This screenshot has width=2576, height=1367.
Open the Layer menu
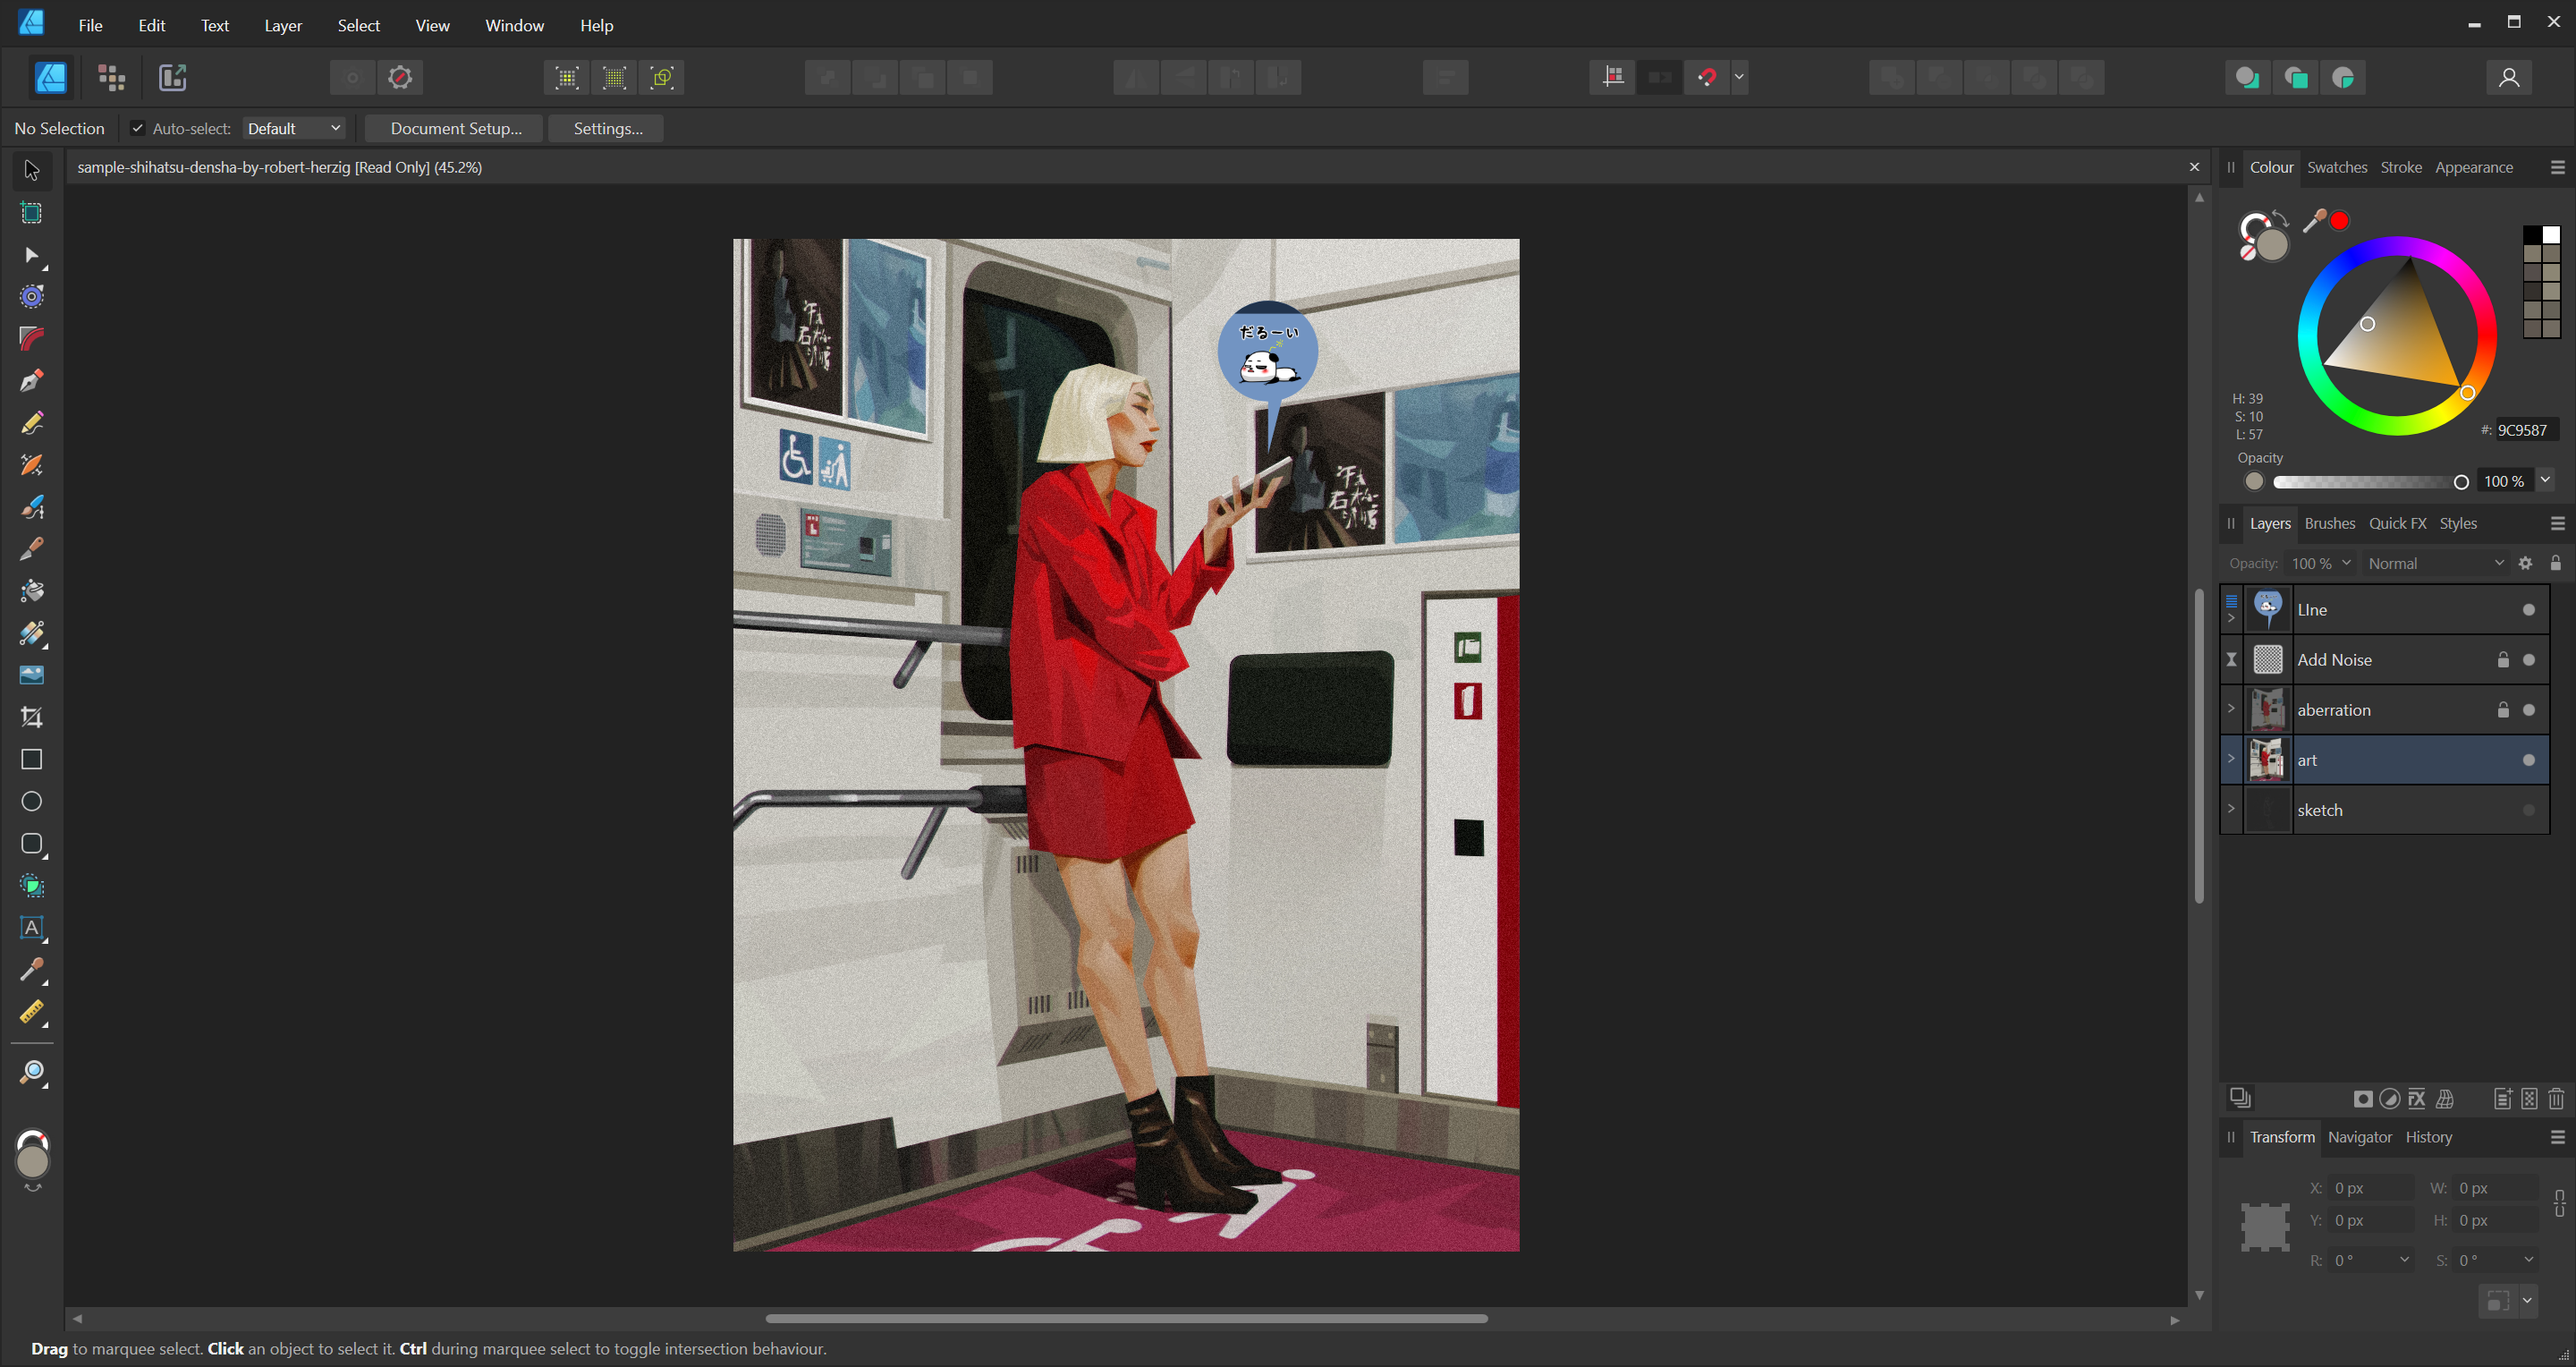click(x=282, y=25)
